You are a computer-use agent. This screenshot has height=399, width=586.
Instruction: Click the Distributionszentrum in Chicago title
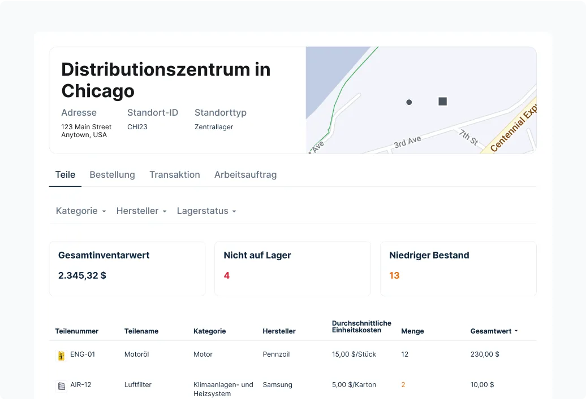[166, 80]
